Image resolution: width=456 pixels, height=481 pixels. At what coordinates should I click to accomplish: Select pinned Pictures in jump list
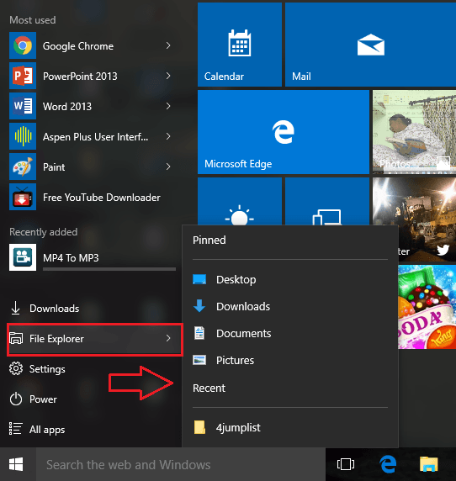[290, 360]
